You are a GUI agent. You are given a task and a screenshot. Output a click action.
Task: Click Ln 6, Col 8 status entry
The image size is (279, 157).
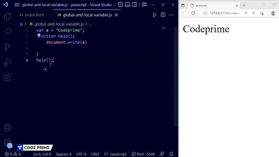(x=42, y=154)
